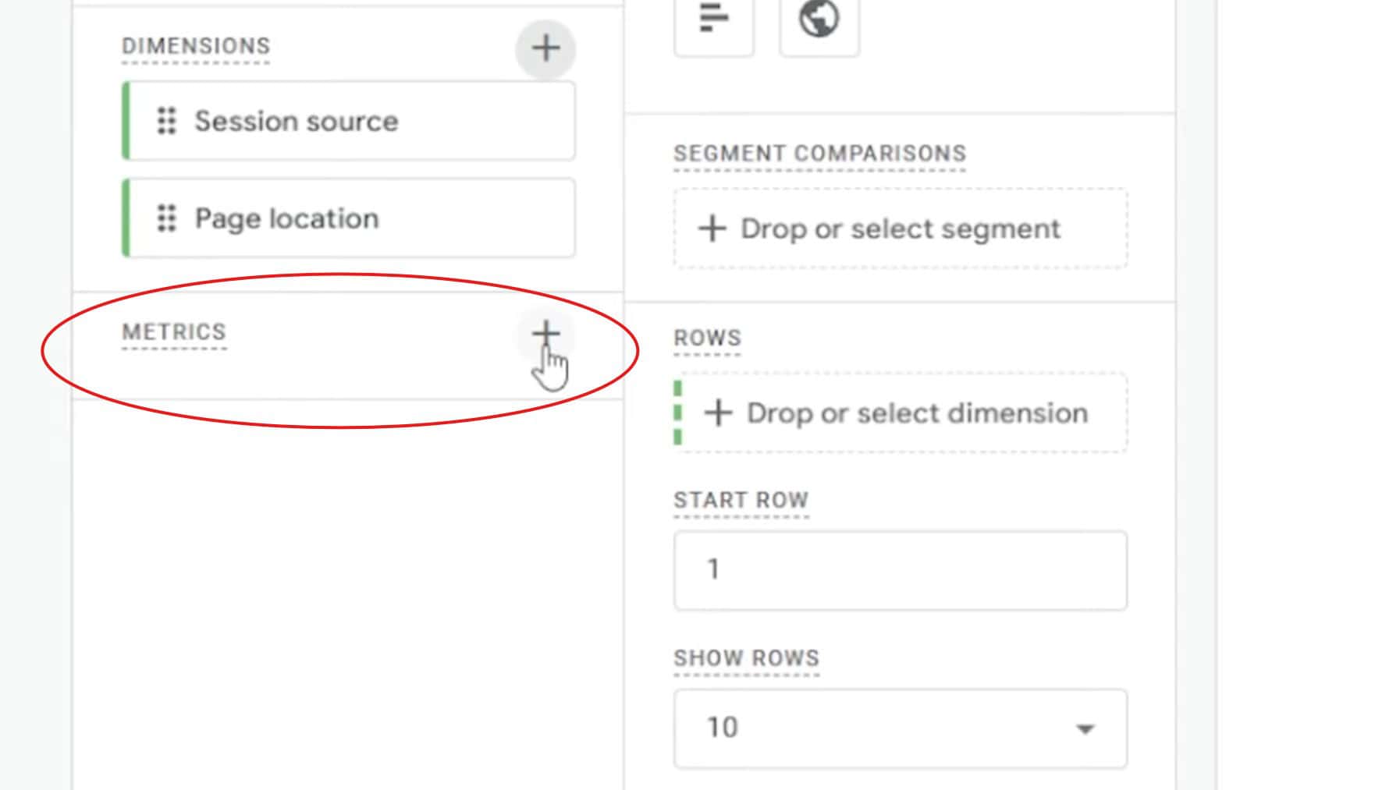Select the bar chart visualization icon

713,23
